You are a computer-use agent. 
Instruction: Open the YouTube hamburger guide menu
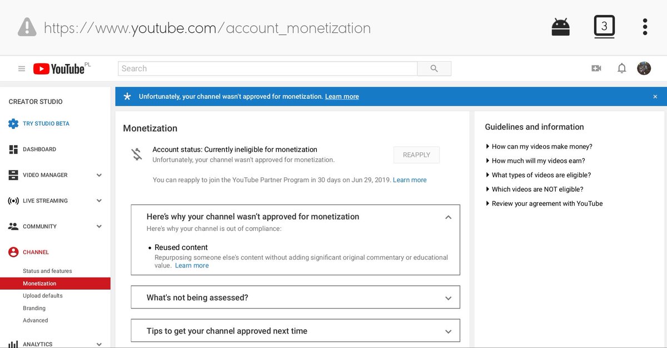point(22,69)
